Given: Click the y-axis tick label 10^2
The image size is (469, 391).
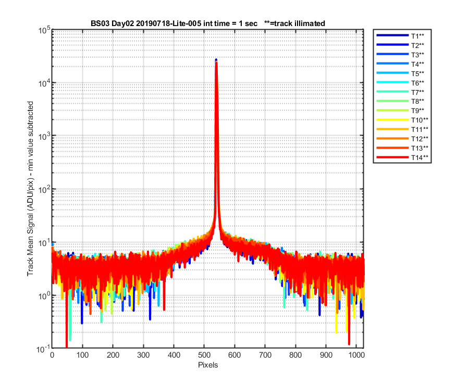Looking at the screenshot, I should (x=44, y=190).
